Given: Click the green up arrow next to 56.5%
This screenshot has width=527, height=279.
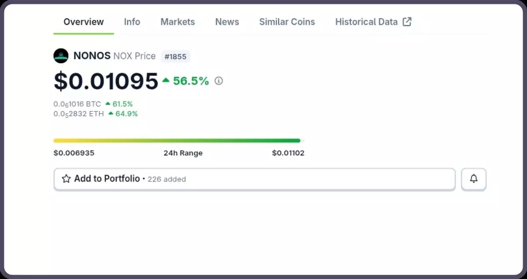Looking at the screenshot, I should point(166,80).
